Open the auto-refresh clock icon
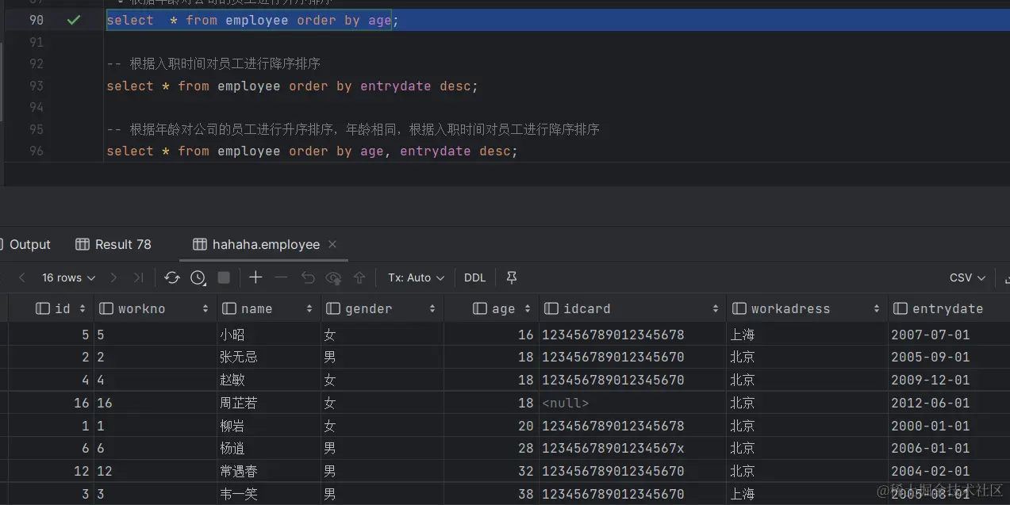This screenshot has height=505, width=1010. 198,277
